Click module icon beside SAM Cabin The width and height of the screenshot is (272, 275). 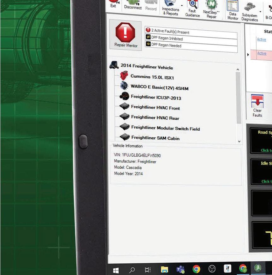pos(125,137)
